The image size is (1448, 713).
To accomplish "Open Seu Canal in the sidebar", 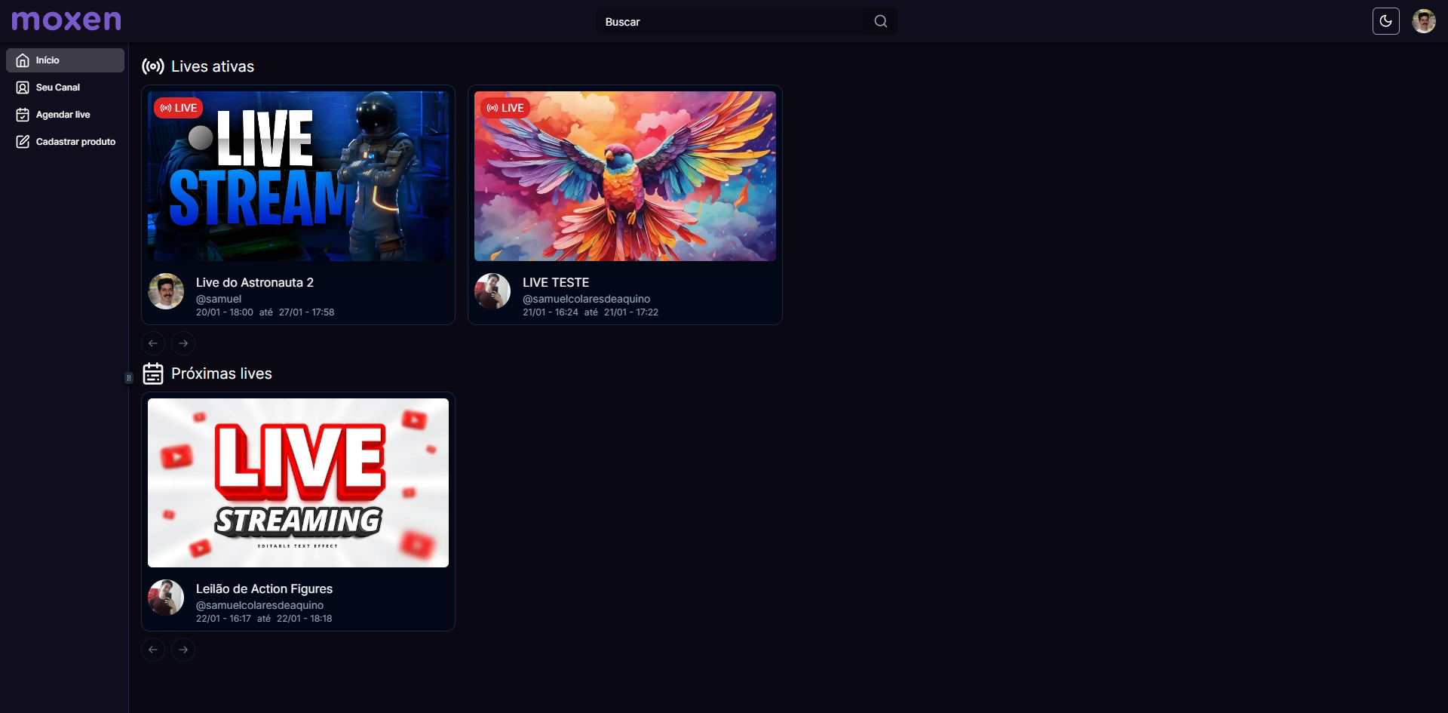I will (x=65, y=88).
